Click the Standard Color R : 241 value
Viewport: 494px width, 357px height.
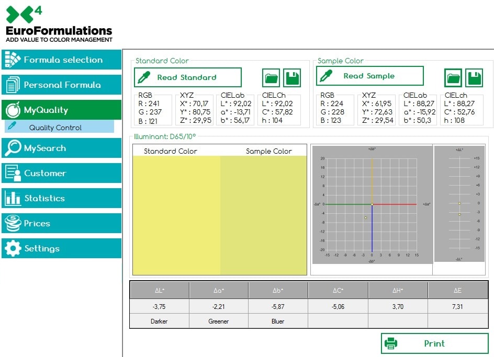(149, 103)
